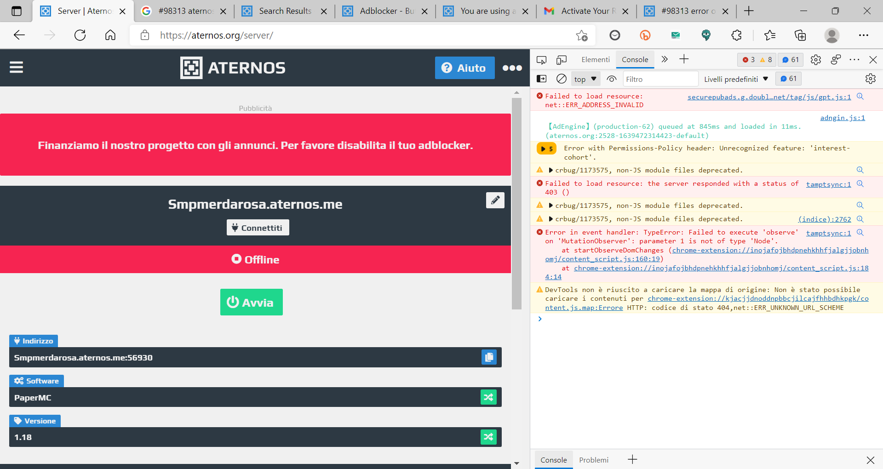Click the Aiuto help button

(464, 68)
